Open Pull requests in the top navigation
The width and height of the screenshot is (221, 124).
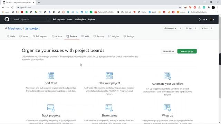coord(59,19)
